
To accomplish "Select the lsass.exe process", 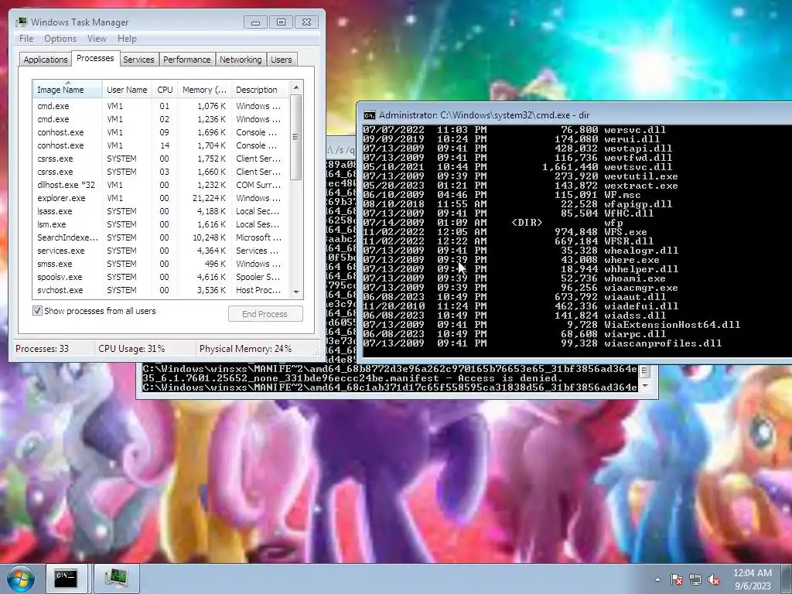I will click(x=161, y=211).
